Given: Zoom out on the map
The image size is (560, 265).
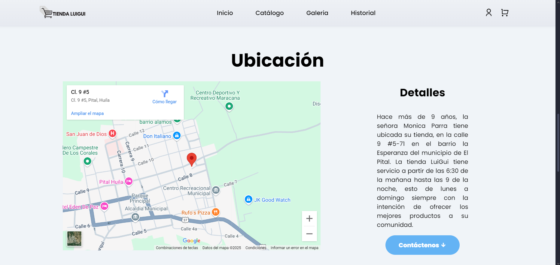Looking at the screenshot, I should point(309,234).
